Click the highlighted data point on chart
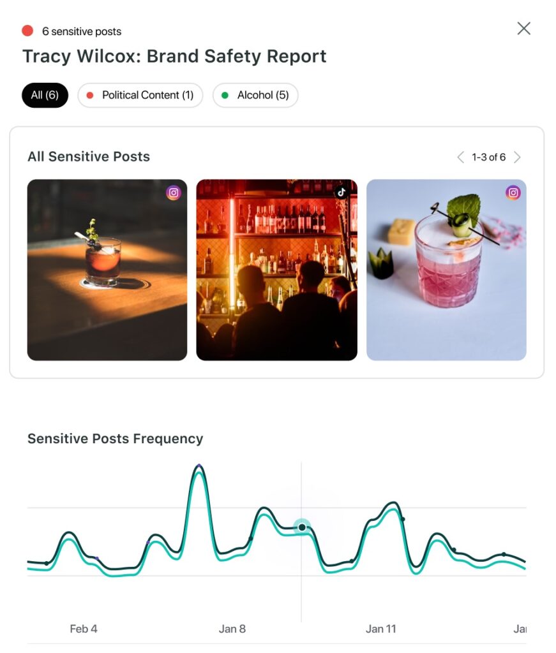Screen dimensions: 556x653 point(302,527)
